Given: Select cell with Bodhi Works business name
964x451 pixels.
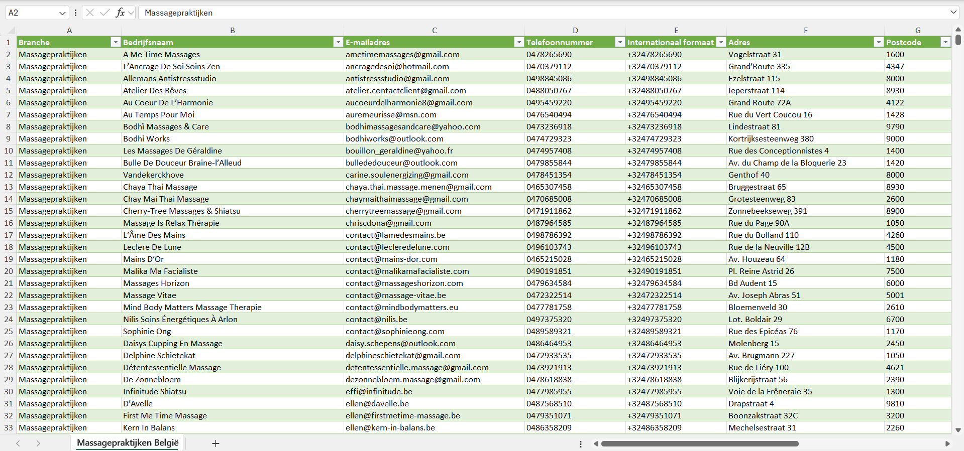Looking at the screenshot, I should 147,138.
